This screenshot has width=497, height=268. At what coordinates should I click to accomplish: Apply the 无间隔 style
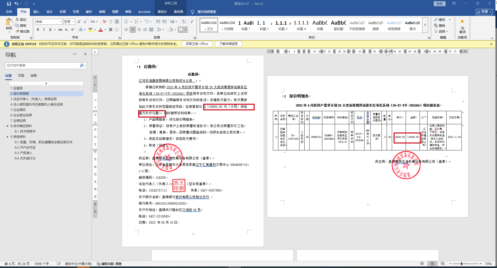point(227,25)
